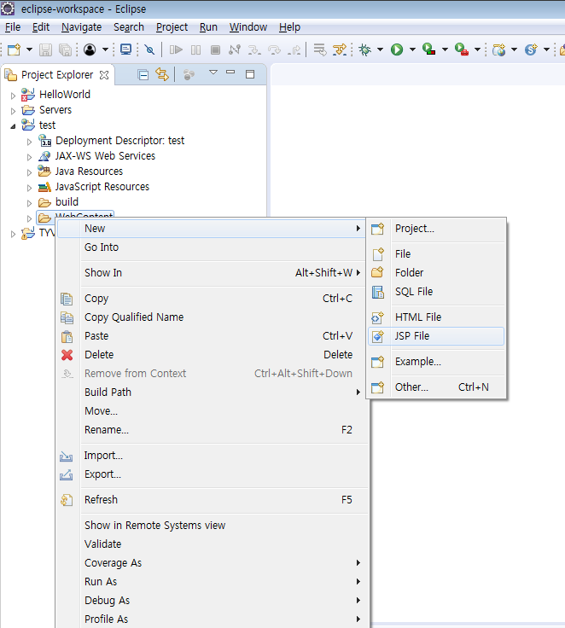This screenshot has height=628, width=565.
Task: Click the Terminate debug icon
Action: click(216, 49)
